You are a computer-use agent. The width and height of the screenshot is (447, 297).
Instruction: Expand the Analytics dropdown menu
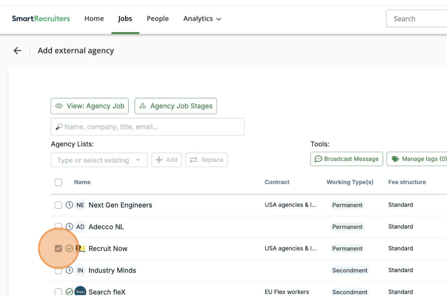coord(202,19)
